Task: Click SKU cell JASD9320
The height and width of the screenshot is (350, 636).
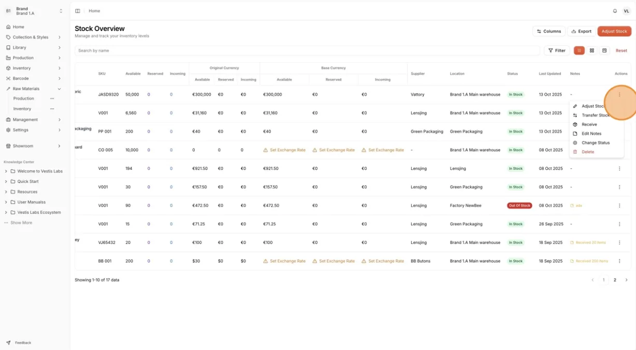Action: click(108, 95)
